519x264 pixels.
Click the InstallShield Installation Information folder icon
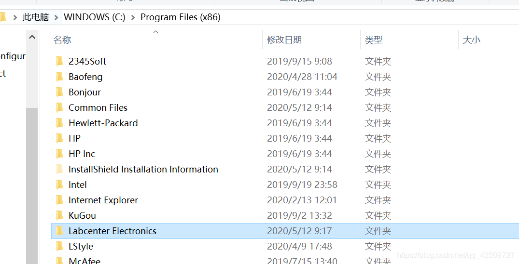[59, 169]
